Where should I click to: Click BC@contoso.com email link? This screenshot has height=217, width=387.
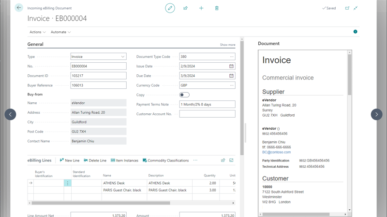point(276,152)
